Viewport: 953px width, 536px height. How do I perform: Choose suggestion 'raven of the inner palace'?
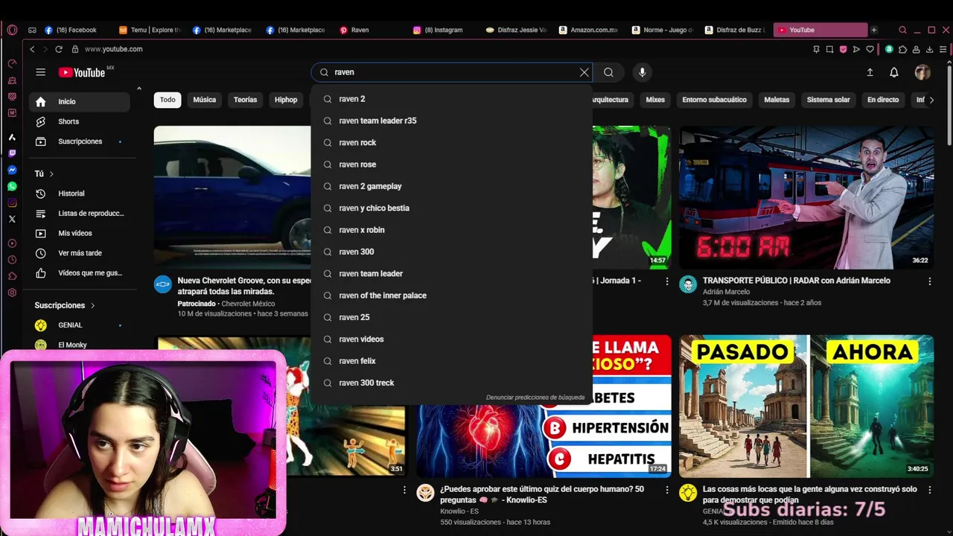(451, 296)
